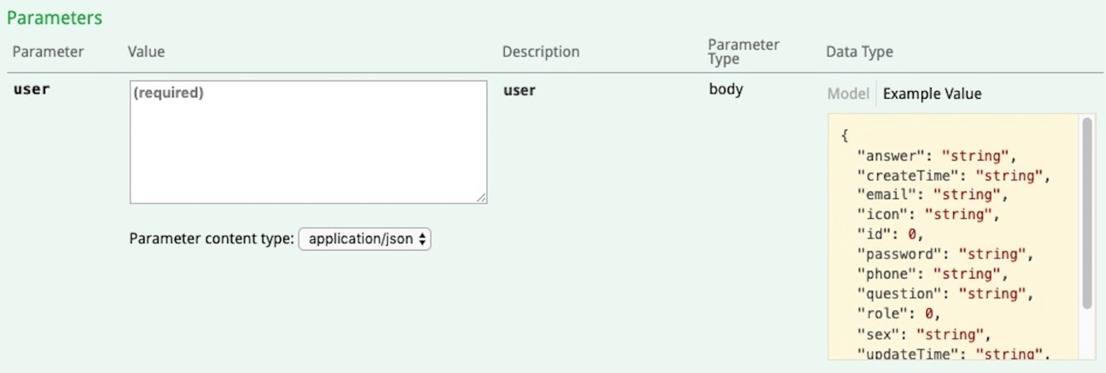Click the yellow example value JSON box
This screenshot has height=373, width=1106.
[x=962, y=237]
